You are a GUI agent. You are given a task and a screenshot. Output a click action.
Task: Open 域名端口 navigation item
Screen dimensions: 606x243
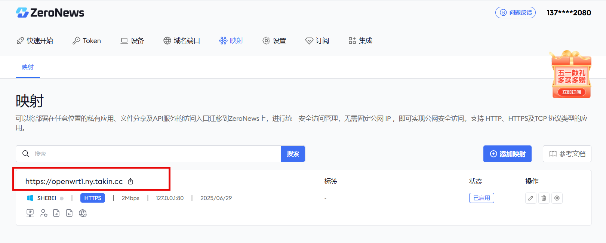click(182, 41)
